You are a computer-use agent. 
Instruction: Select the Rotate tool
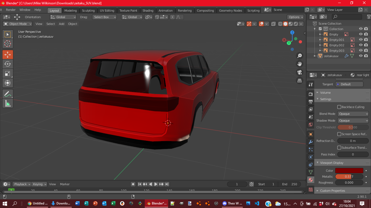8,64
